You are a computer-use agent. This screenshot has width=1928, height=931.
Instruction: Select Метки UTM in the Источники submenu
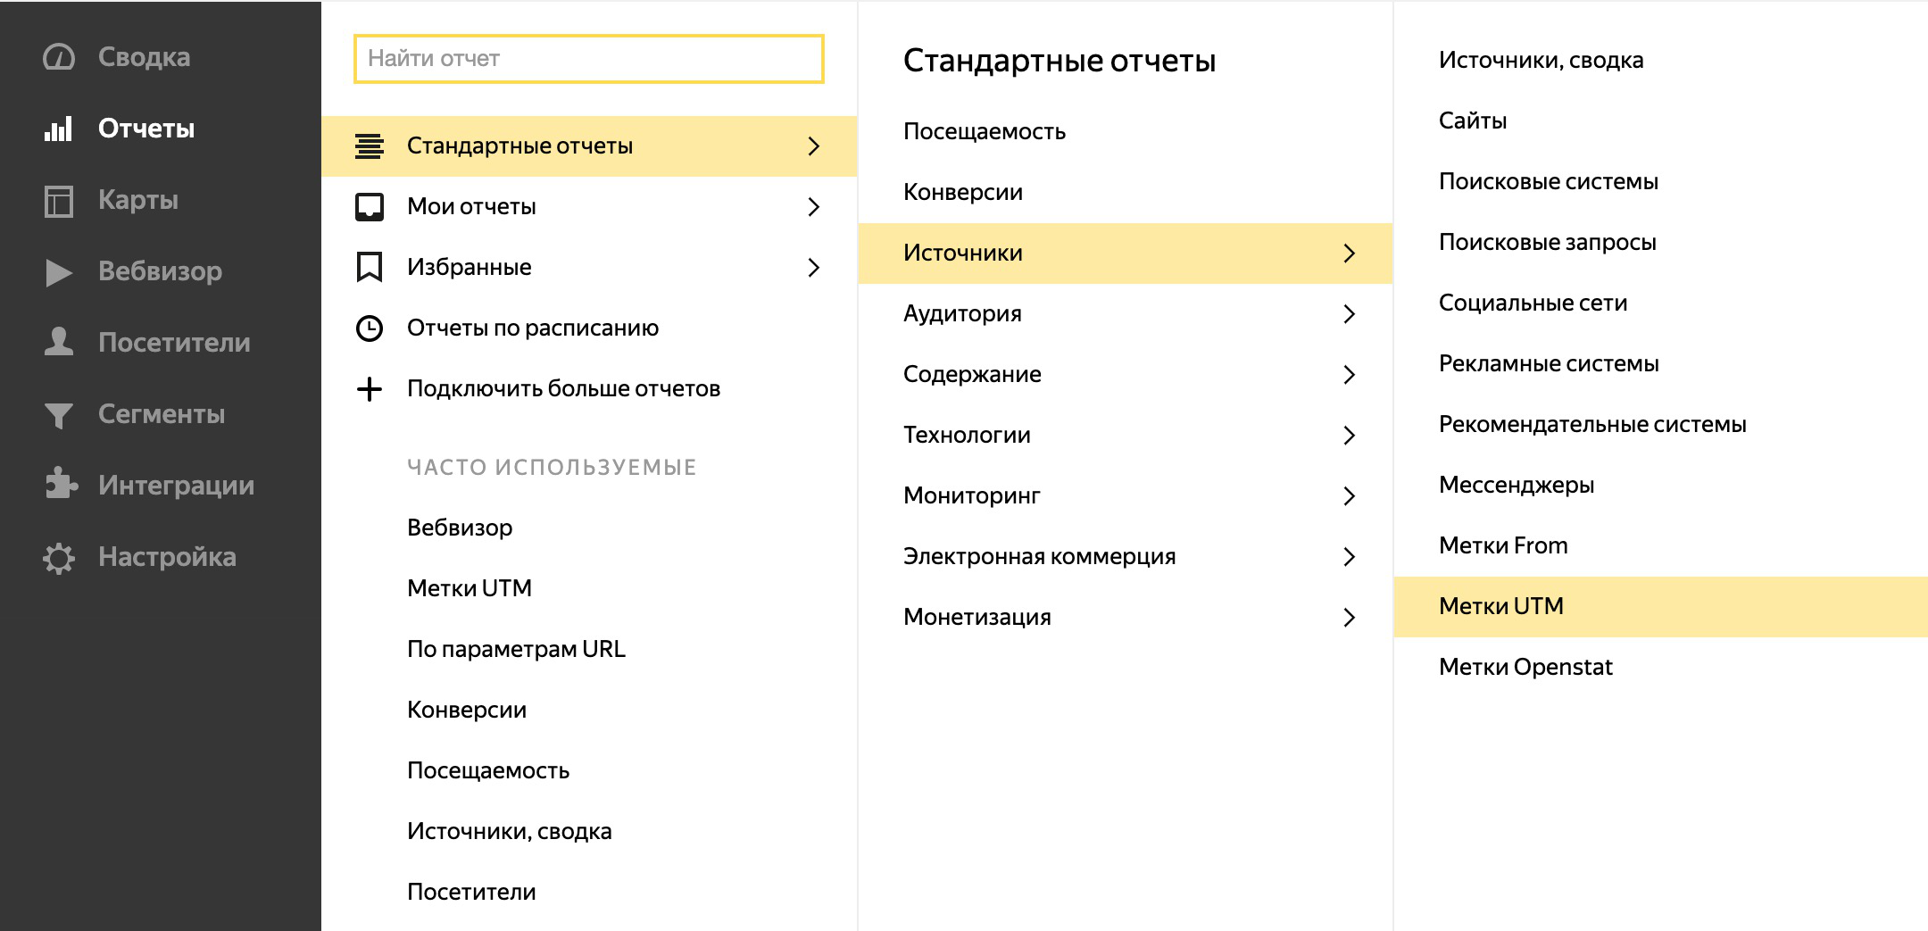pos(1500,606)
